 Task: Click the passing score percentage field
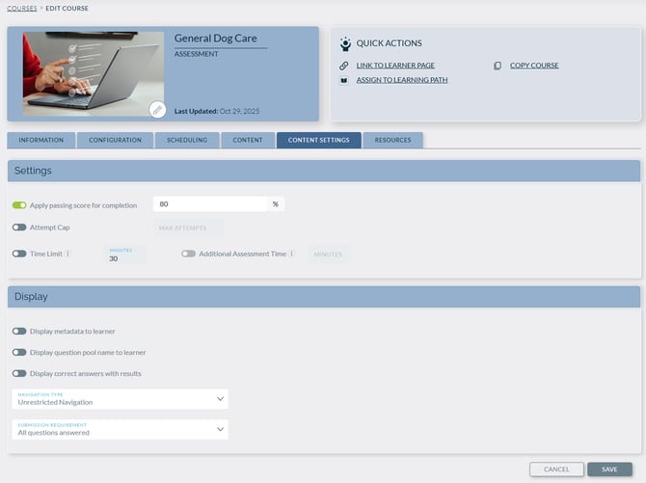(x=210, y=204)
